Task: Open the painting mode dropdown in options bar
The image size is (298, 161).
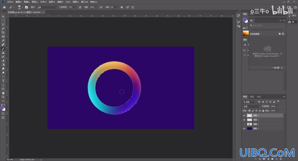Action: click(x=47, y=7)
